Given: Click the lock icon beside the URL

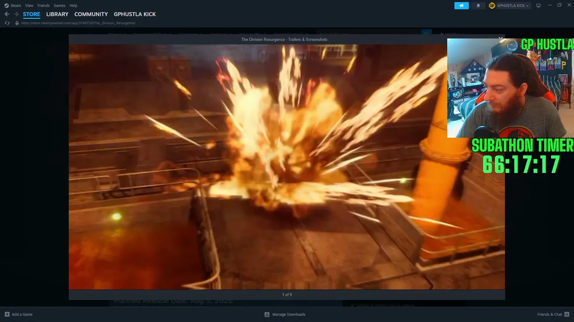Looking at the screenshot, I should [17, 23].
